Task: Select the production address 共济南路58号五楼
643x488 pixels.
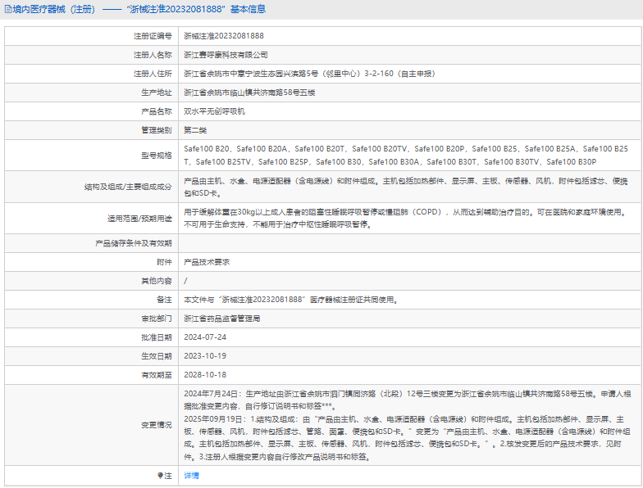Action: tap(249, 93)
